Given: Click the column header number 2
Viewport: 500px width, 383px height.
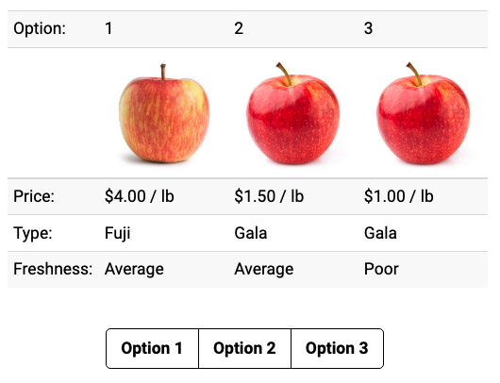Looking at the screenshot, I should tap(239, 28).
